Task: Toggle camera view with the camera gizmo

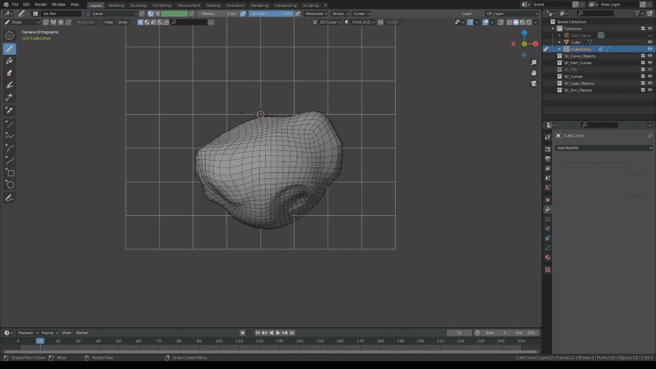Action: click(534, 83)
